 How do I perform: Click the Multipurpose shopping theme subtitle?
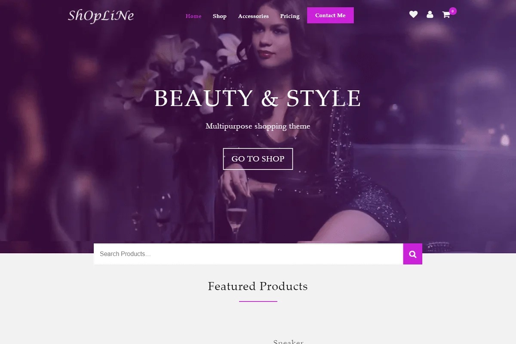258,126
